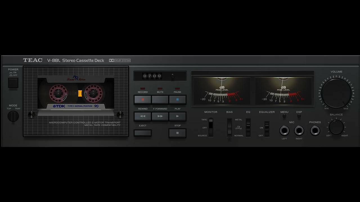
Task: Hit the Pause button with blue square
Action: (177, 99)
